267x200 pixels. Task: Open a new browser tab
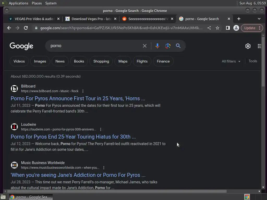tap(239, 19)
